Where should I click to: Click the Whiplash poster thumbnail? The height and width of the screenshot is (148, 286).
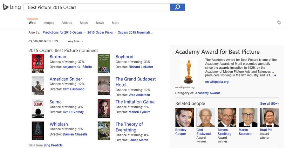(38, 131)
